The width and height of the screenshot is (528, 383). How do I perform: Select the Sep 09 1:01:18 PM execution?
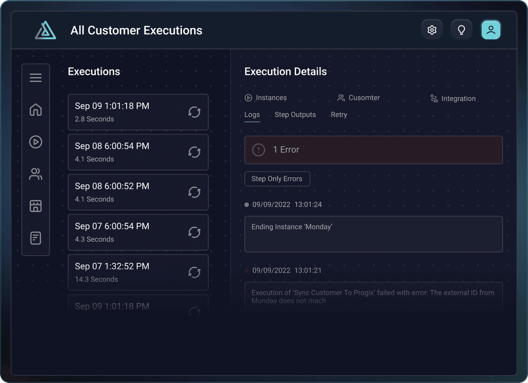coord(138,112)
